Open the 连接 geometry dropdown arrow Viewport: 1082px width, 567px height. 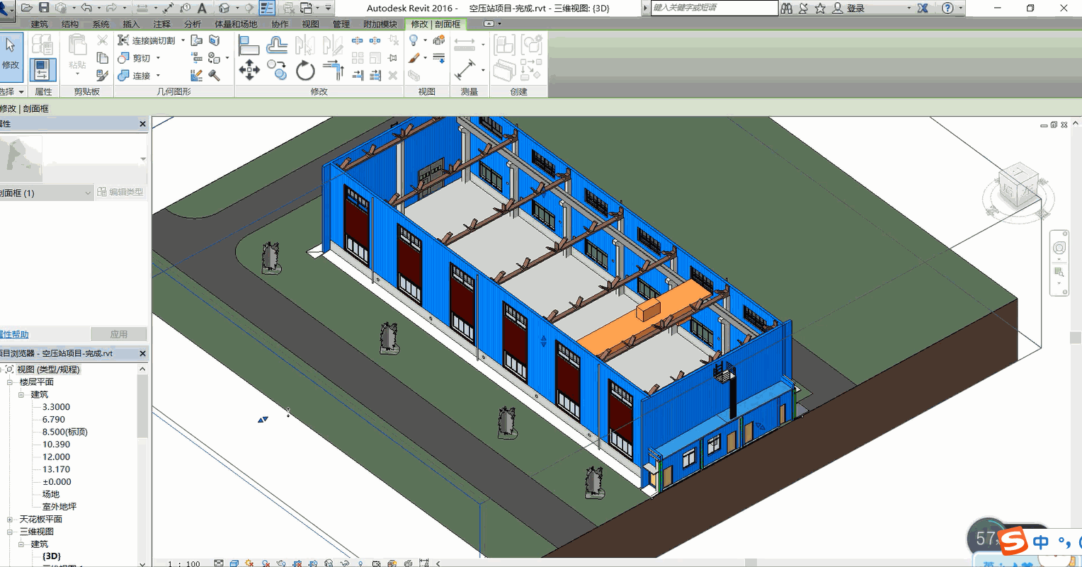pos(158,75)
